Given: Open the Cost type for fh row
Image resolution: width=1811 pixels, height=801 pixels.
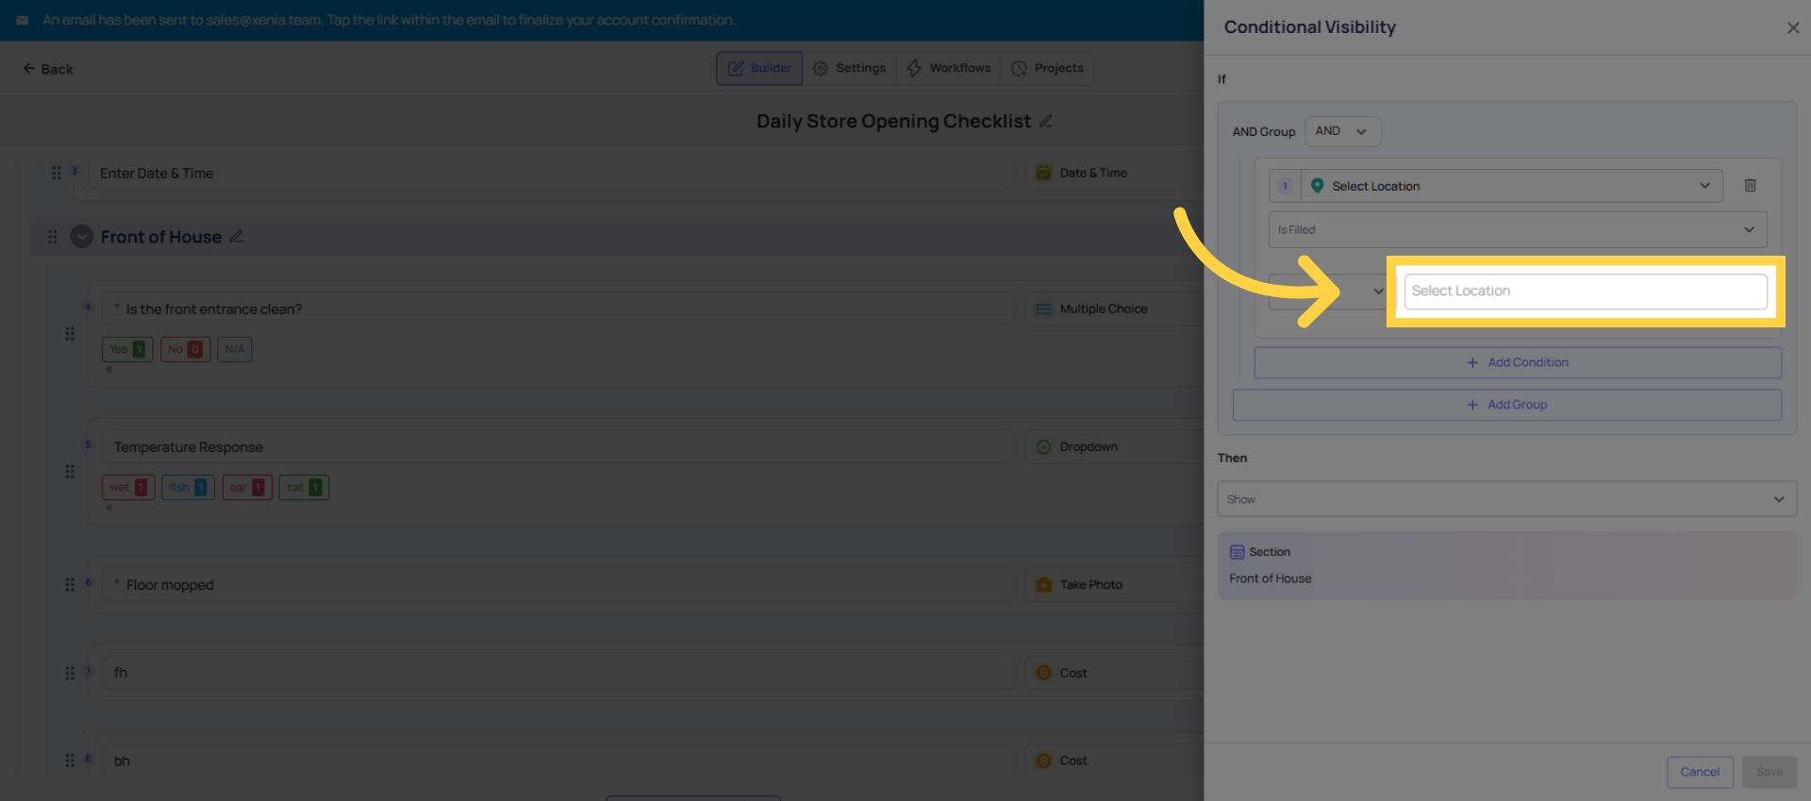Looking at the screenshot, I should click(x=1113, y=673).
